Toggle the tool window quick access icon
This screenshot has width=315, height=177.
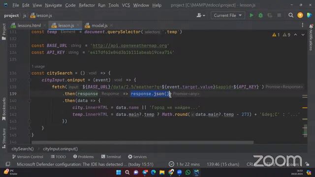8,164
